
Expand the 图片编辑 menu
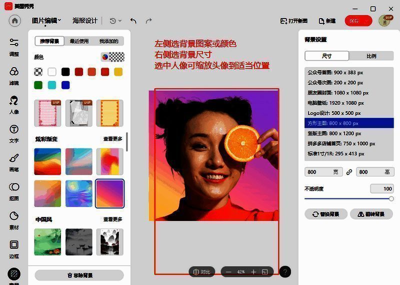46,20
